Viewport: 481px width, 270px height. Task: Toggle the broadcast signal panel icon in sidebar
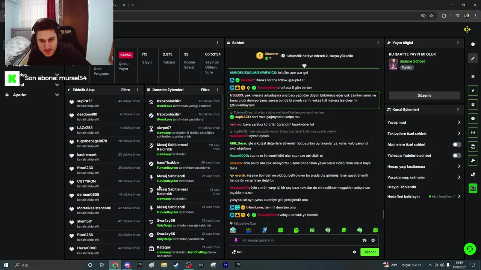(473, 132)
